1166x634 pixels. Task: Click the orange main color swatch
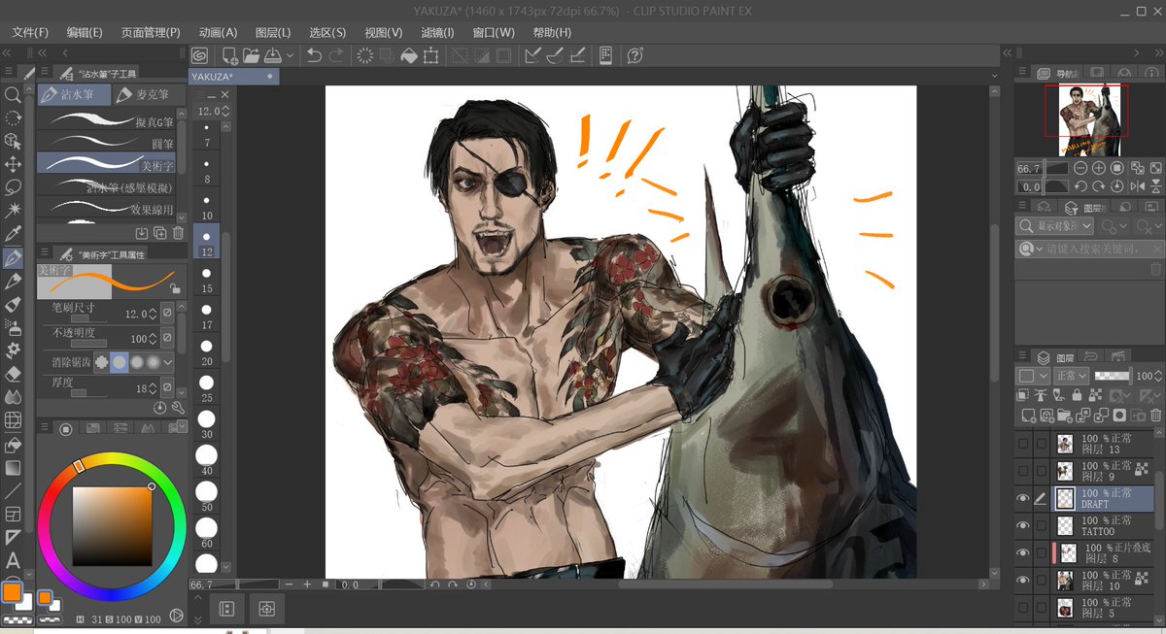[12, 593]
